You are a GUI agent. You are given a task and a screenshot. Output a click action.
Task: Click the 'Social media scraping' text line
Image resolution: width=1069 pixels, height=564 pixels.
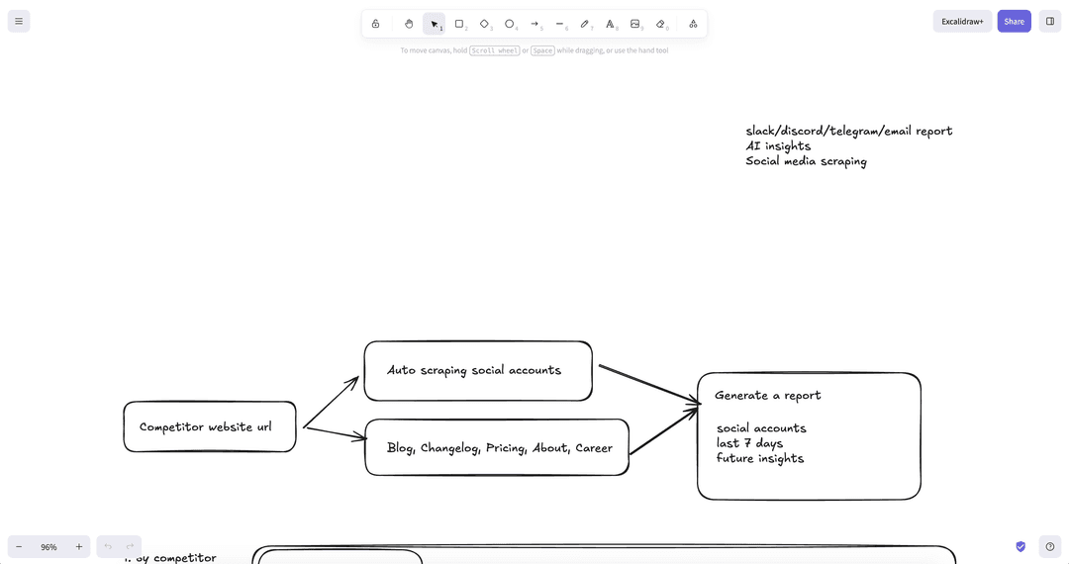click(806, 161)
